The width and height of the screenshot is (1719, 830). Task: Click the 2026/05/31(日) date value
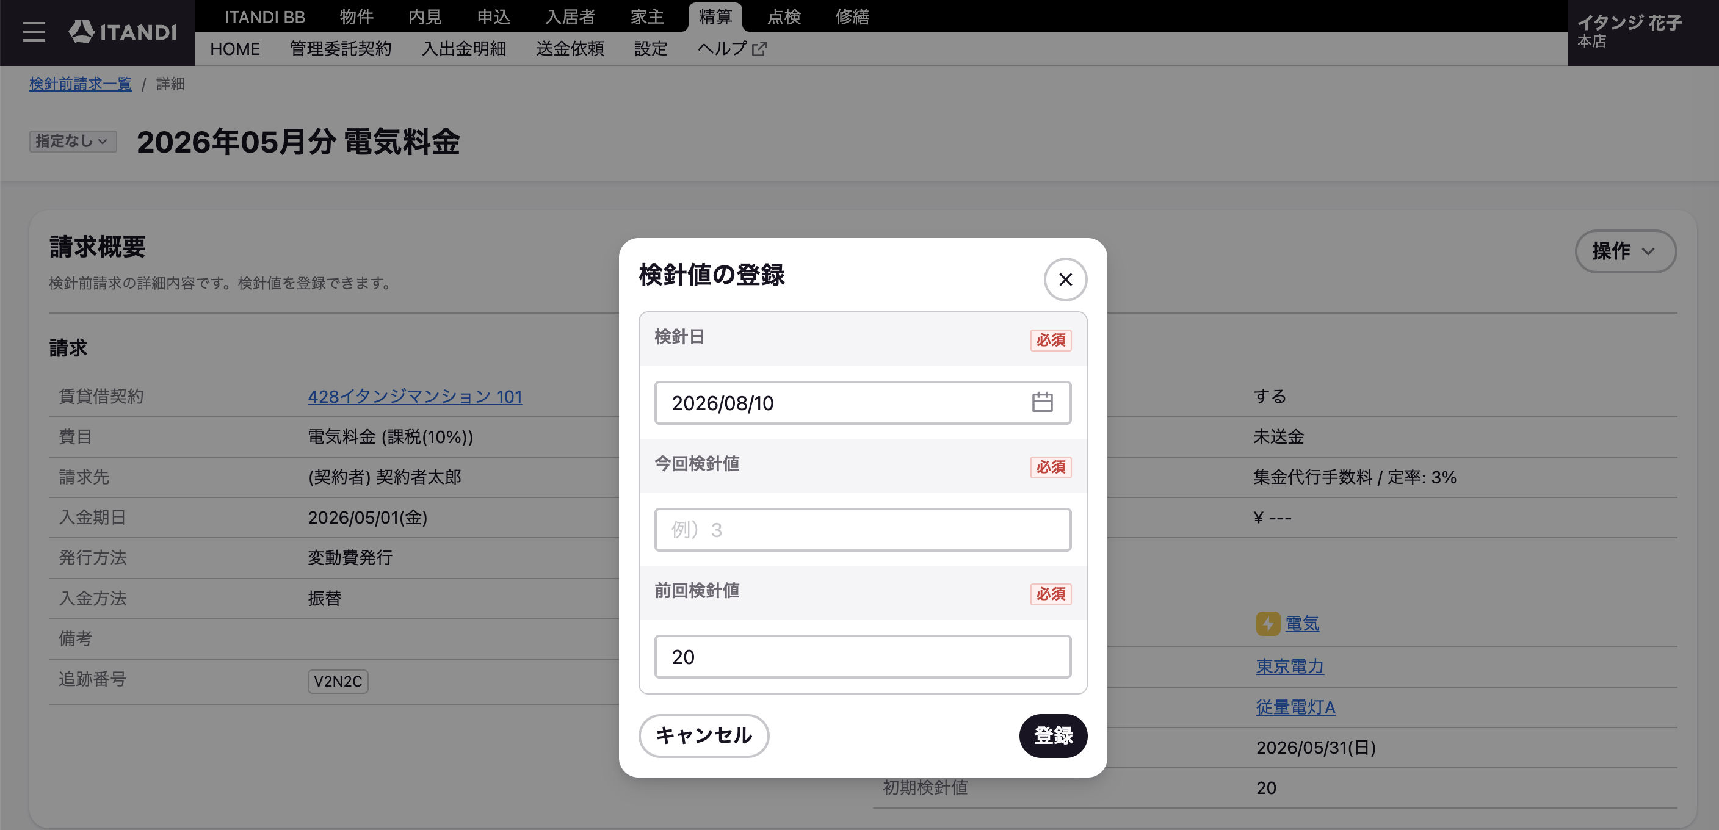1316,748
